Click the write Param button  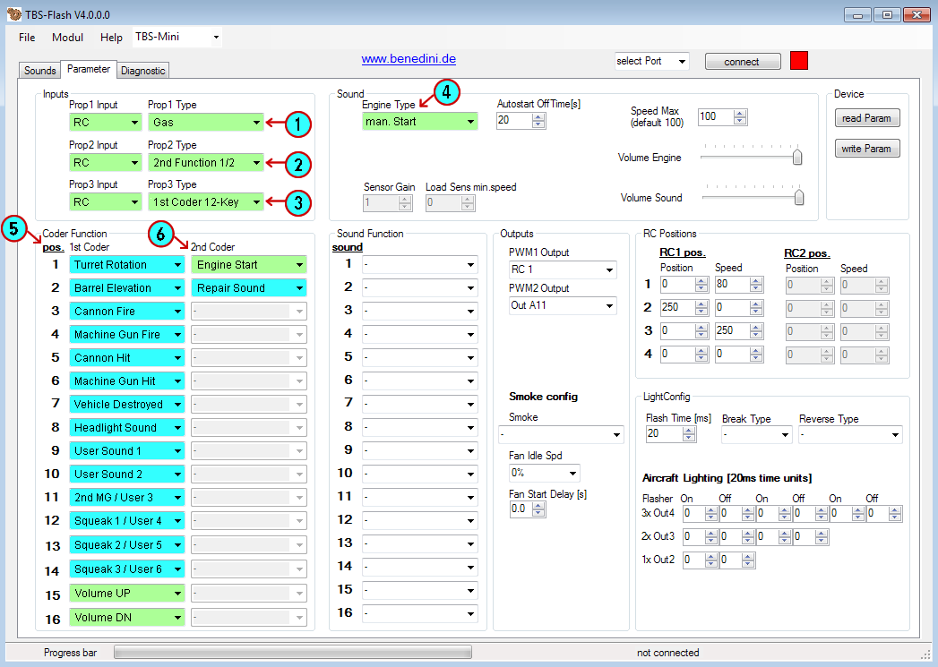pos(866,149)
